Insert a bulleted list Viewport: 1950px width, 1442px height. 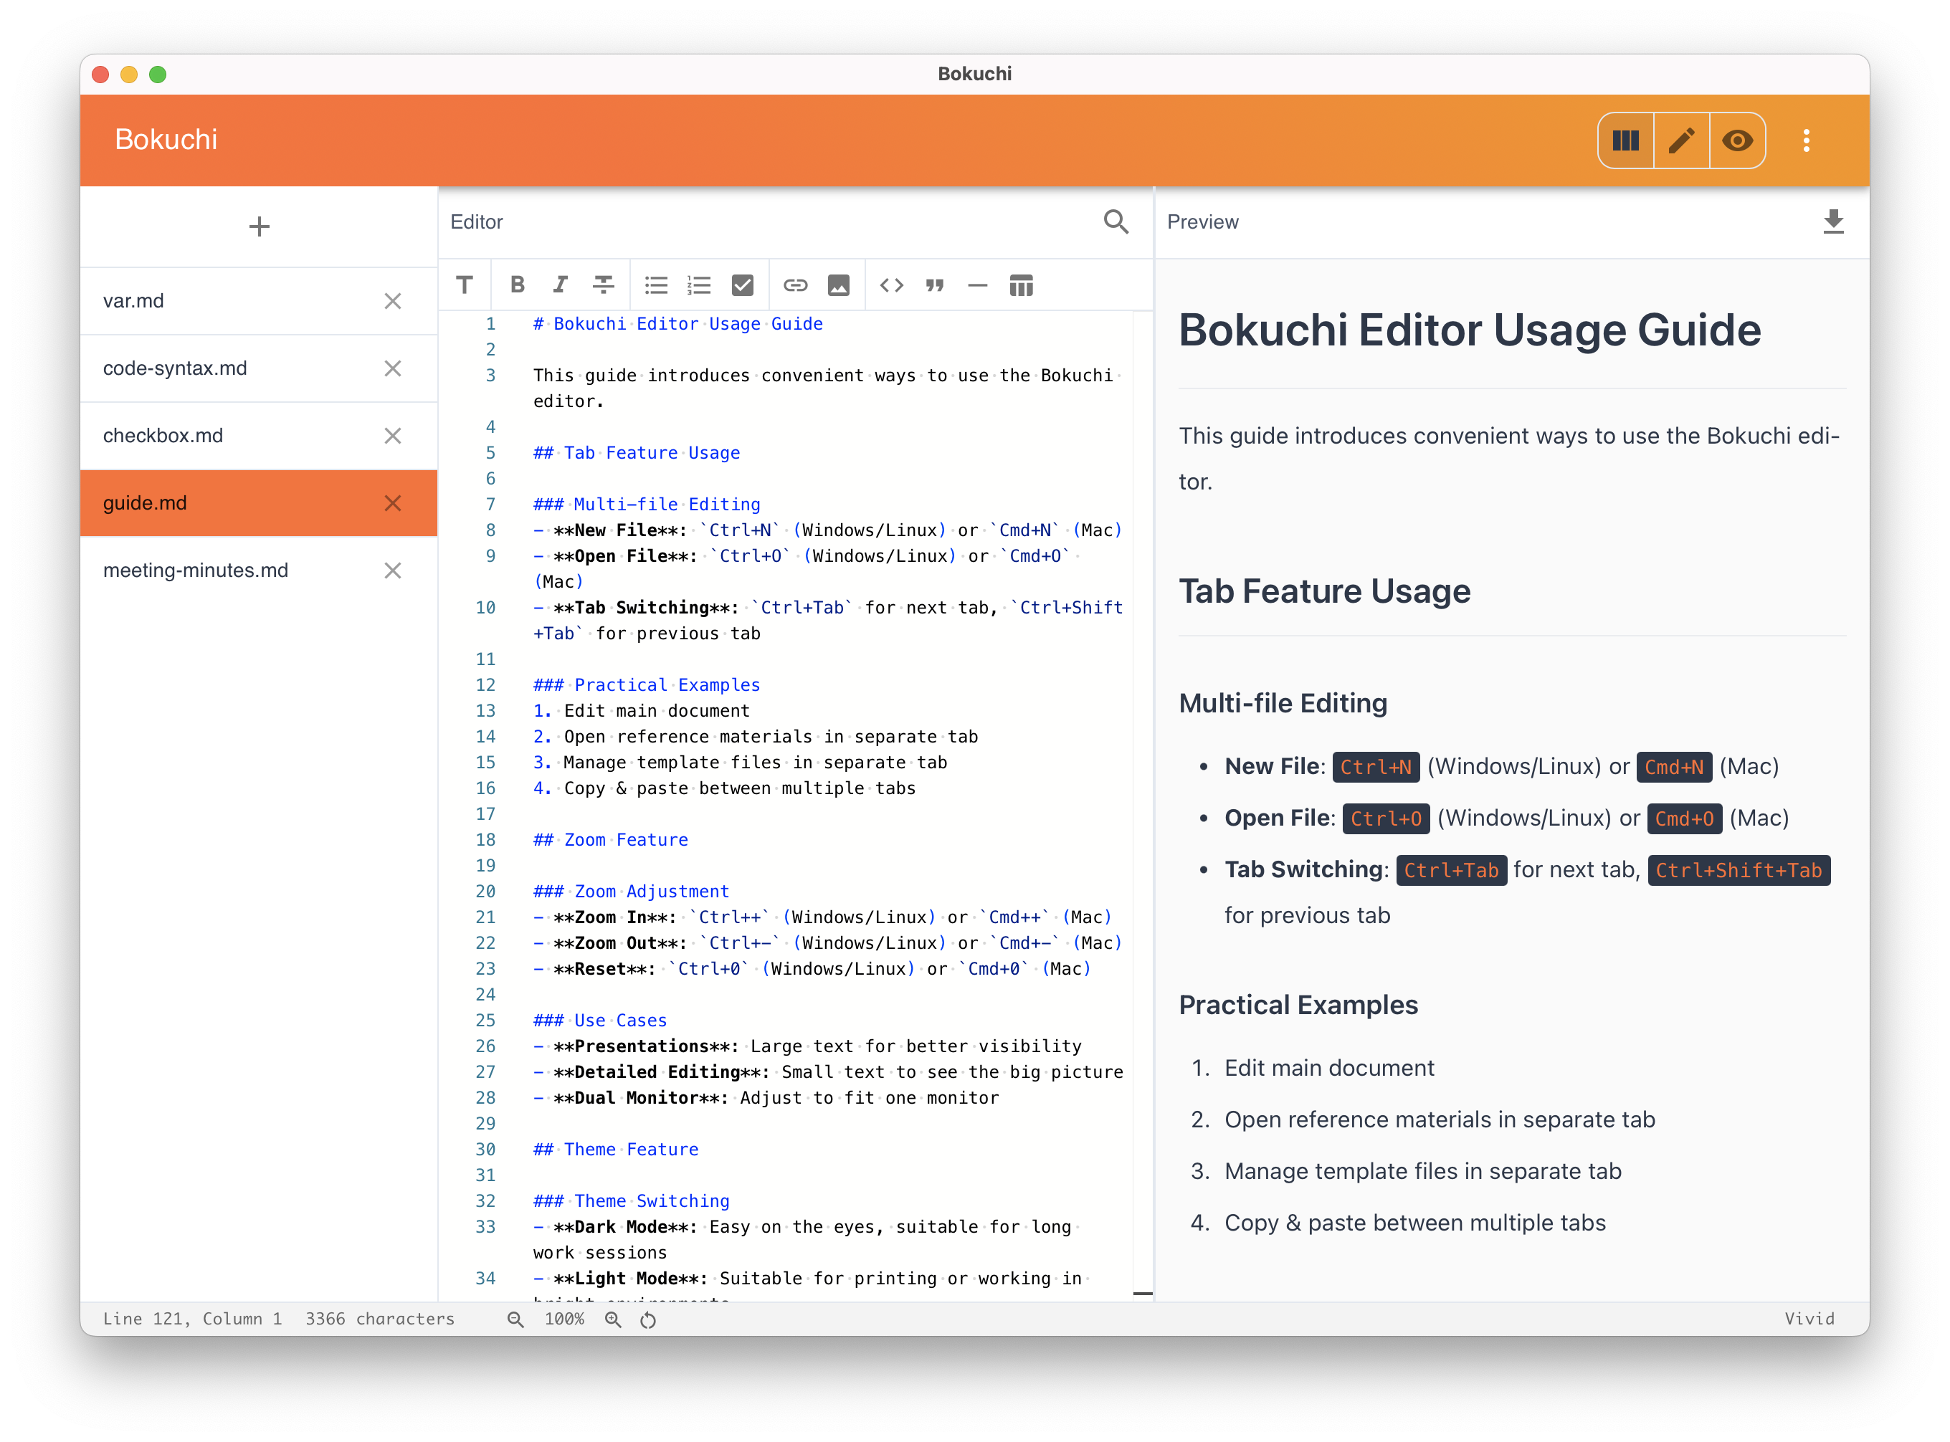pyautogui.click(x=656, y=285)
